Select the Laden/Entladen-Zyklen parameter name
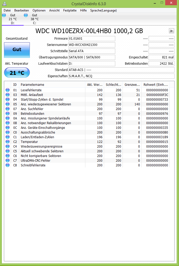Screen dimensions: 179x266 (37, 137)
